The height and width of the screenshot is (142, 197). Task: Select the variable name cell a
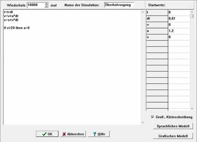pos(157,31)
